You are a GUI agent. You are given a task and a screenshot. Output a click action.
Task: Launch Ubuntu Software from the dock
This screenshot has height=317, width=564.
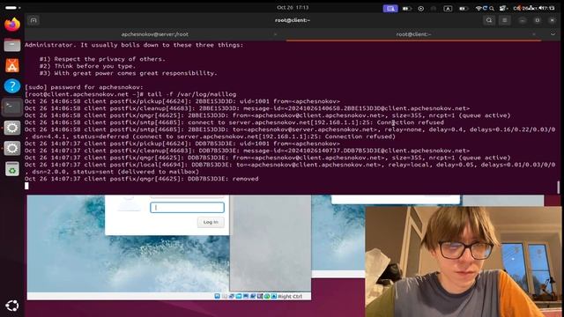[x=12, y=66]
